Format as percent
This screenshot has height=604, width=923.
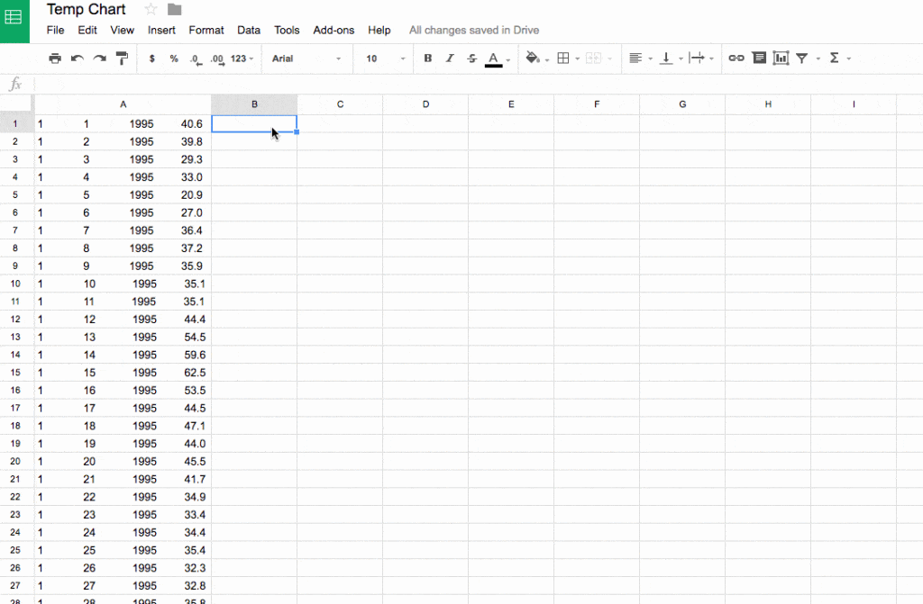click(174, 59)
